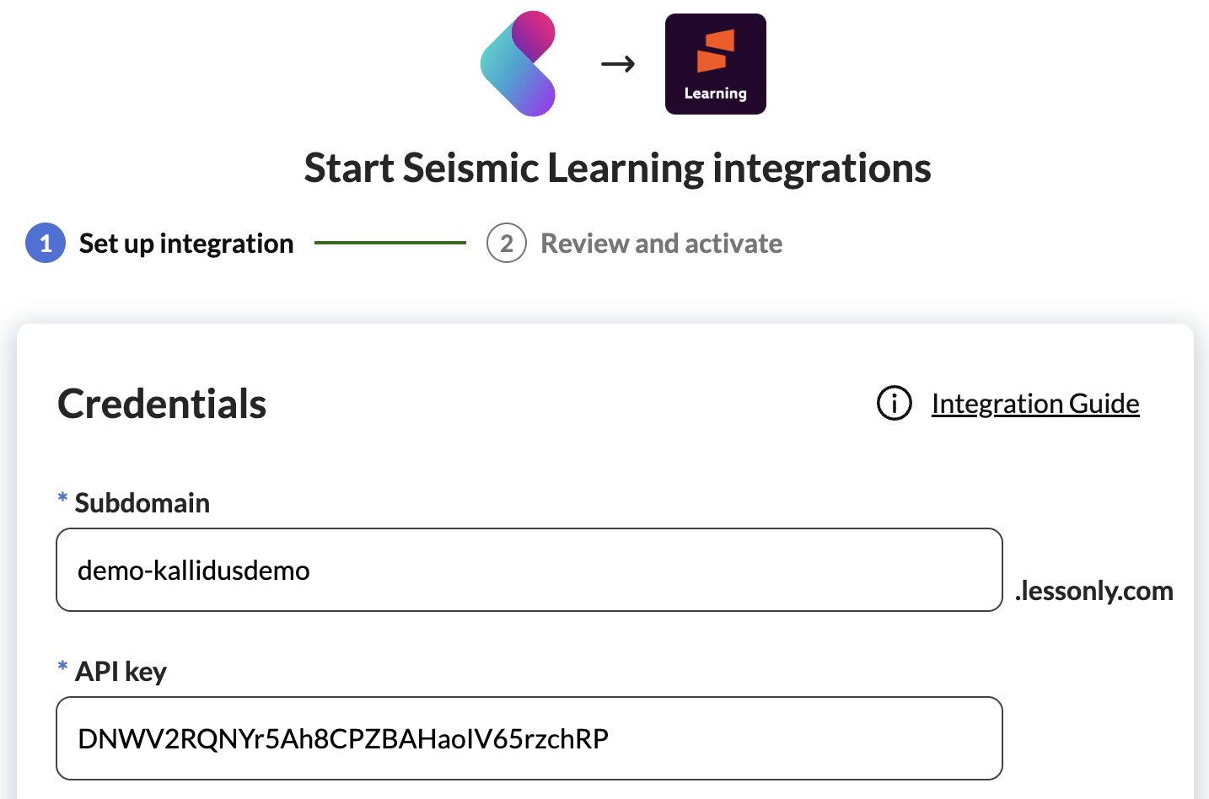1209x799 pixels.
Task: Click the progress line between the two steps
Action: tap(390, 243)
